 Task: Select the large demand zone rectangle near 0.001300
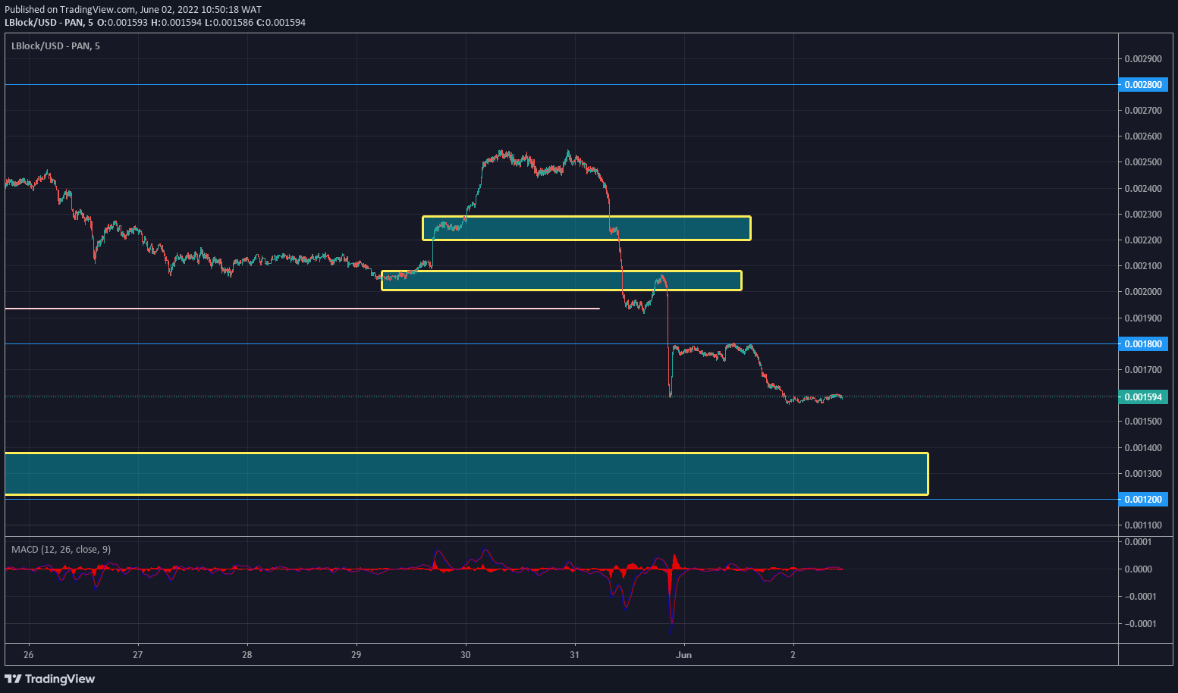(466, 474)
